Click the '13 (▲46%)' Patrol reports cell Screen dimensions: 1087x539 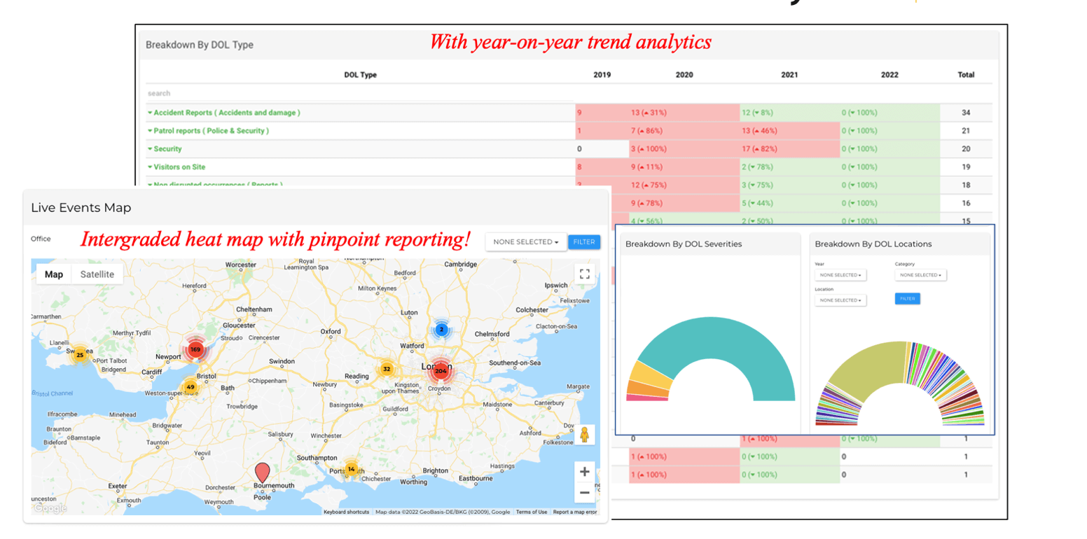pos(789,130)
